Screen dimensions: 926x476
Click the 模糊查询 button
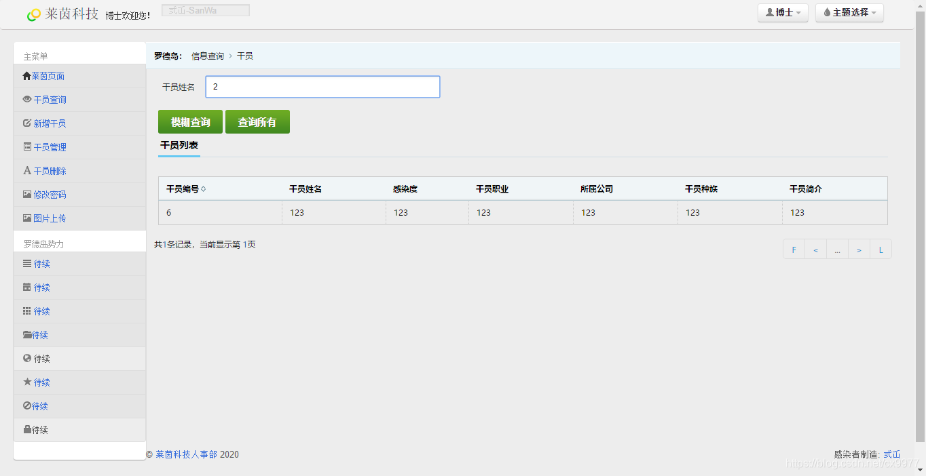click(x=190, y=122)
